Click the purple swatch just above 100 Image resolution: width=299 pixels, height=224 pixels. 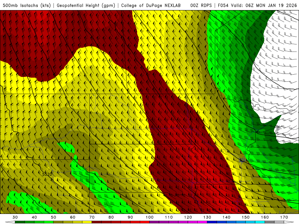pos(154,222)
